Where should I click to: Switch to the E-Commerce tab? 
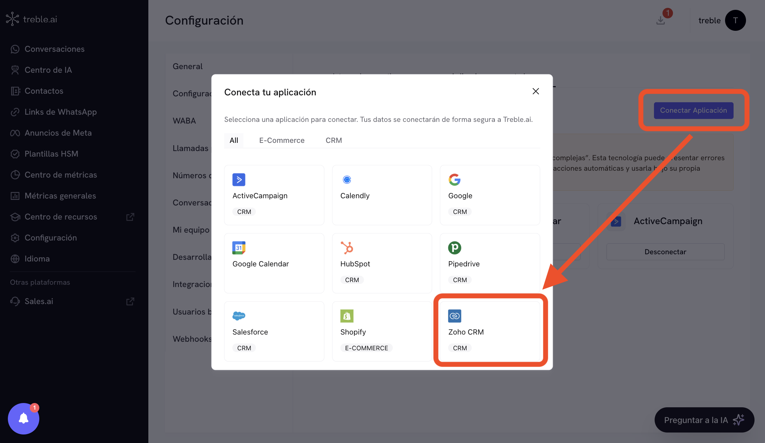pyautogui.click(x=282, y=140)
